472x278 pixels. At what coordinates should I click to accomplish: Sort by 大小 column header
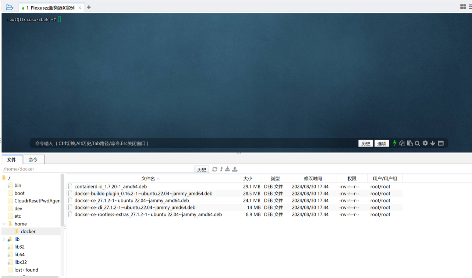click(x=248, y=178)
